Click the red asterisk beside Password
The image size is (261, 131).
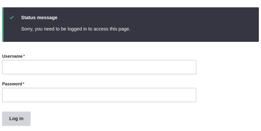[23, 84]
